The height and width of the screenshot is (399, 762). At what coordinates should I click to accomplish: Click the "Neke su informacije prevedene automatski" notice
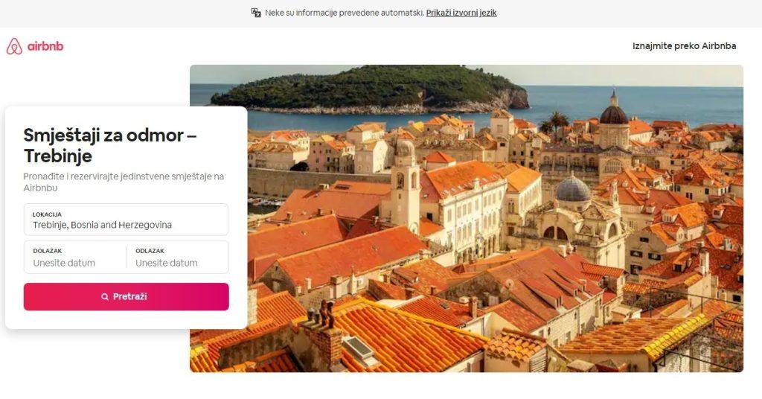(x=345, y=13)
